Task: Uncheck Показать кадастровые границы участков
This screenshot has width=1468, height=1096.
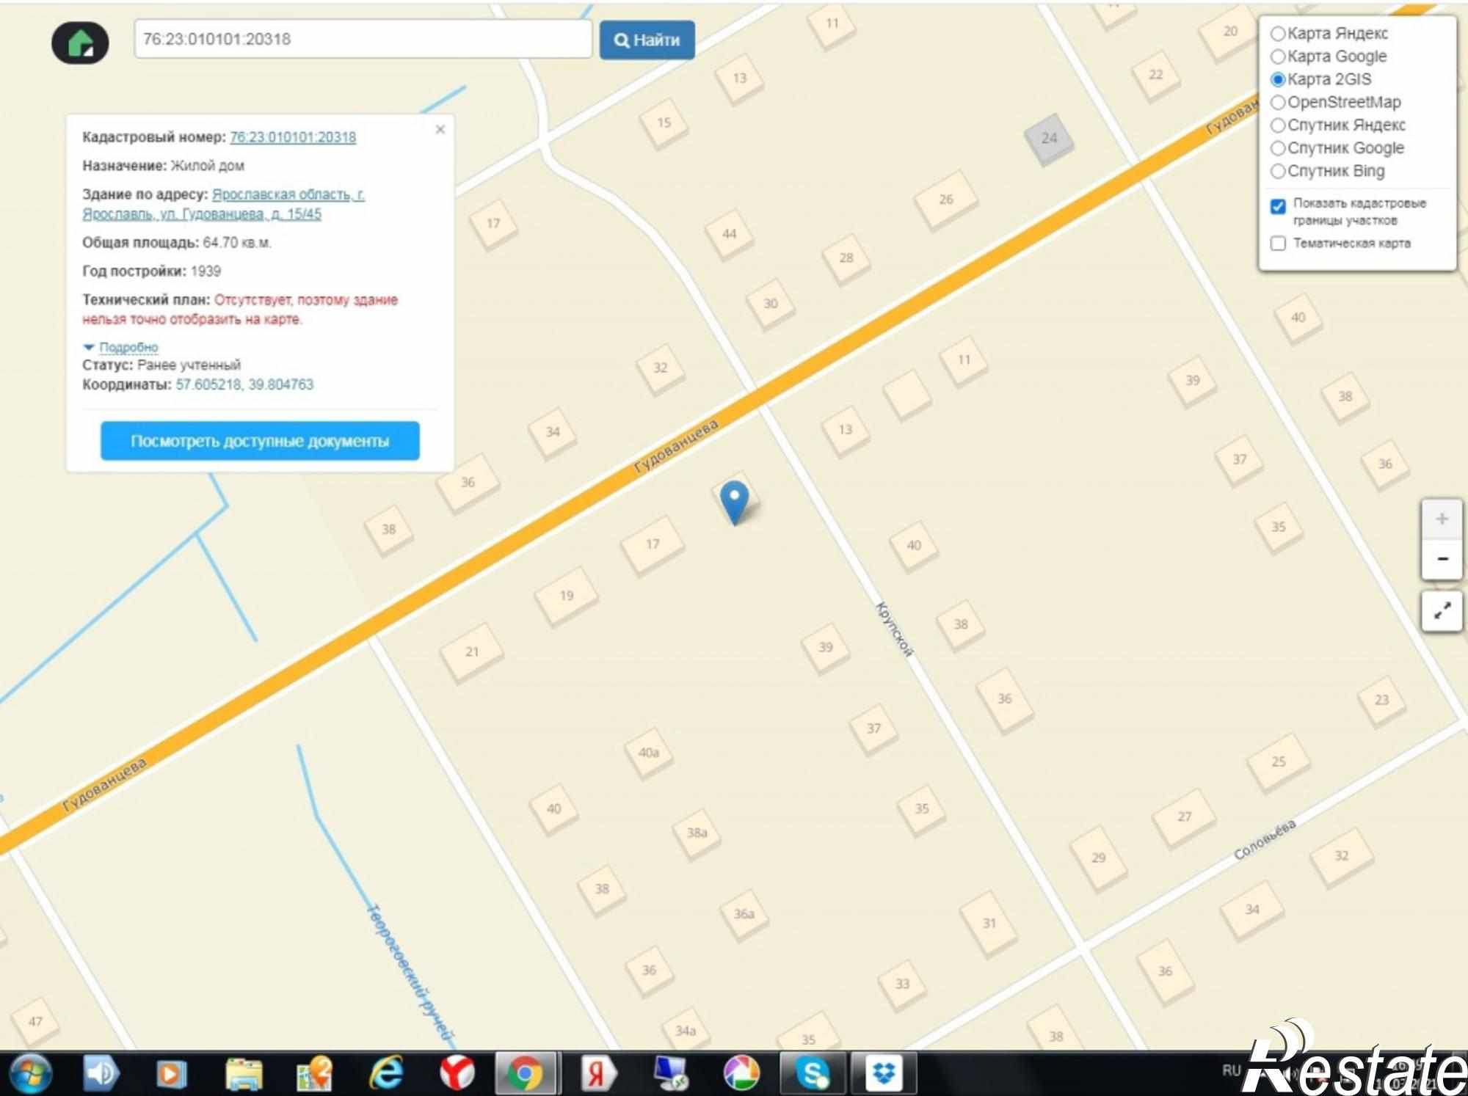Action: coord(1278,206)
